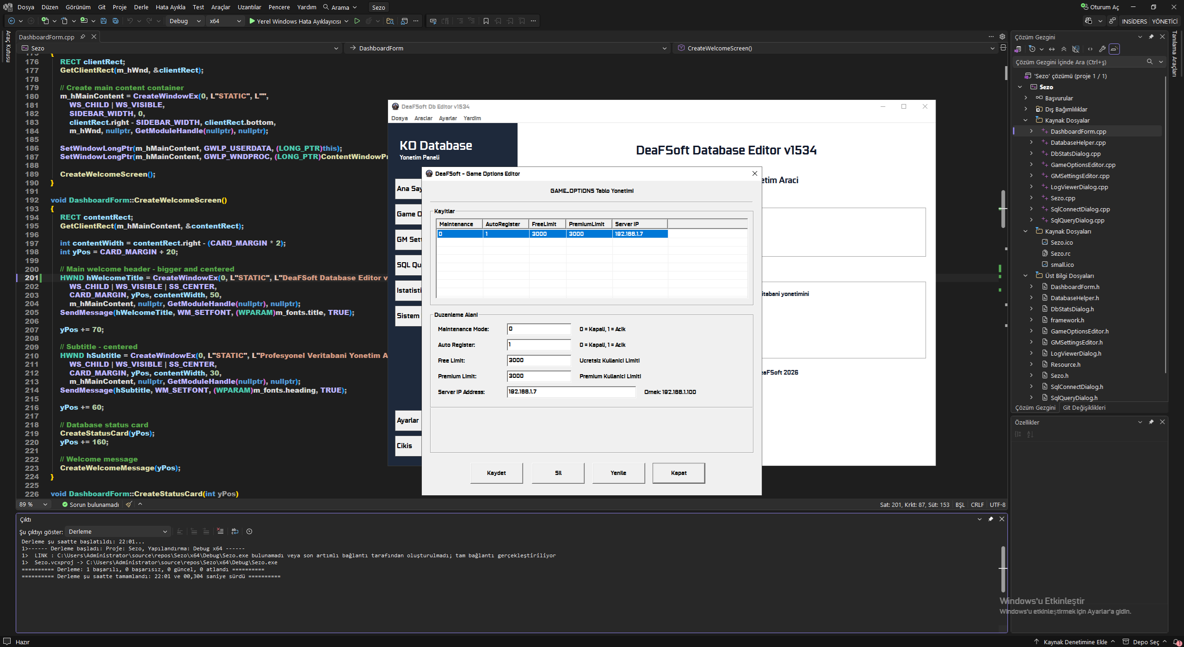1184x647 pixels.
Task: Open the output source dropdown showing Derleme
Action: pos(118,531)
